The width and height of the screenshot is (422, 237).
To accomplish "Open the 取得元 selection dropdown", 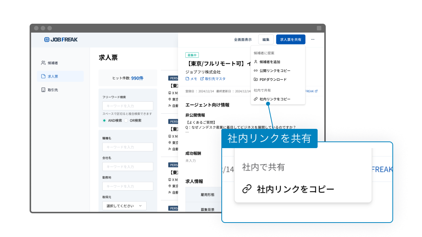I will click(x=124, y=206).
